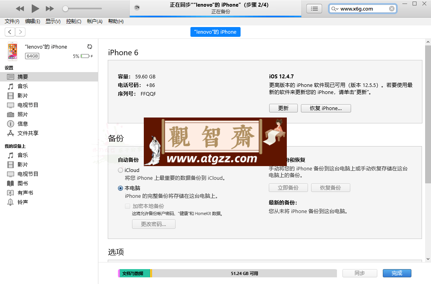431x284 pixels.
Task: Click the sync spinner icon beside device name
Action: point(90,47)
